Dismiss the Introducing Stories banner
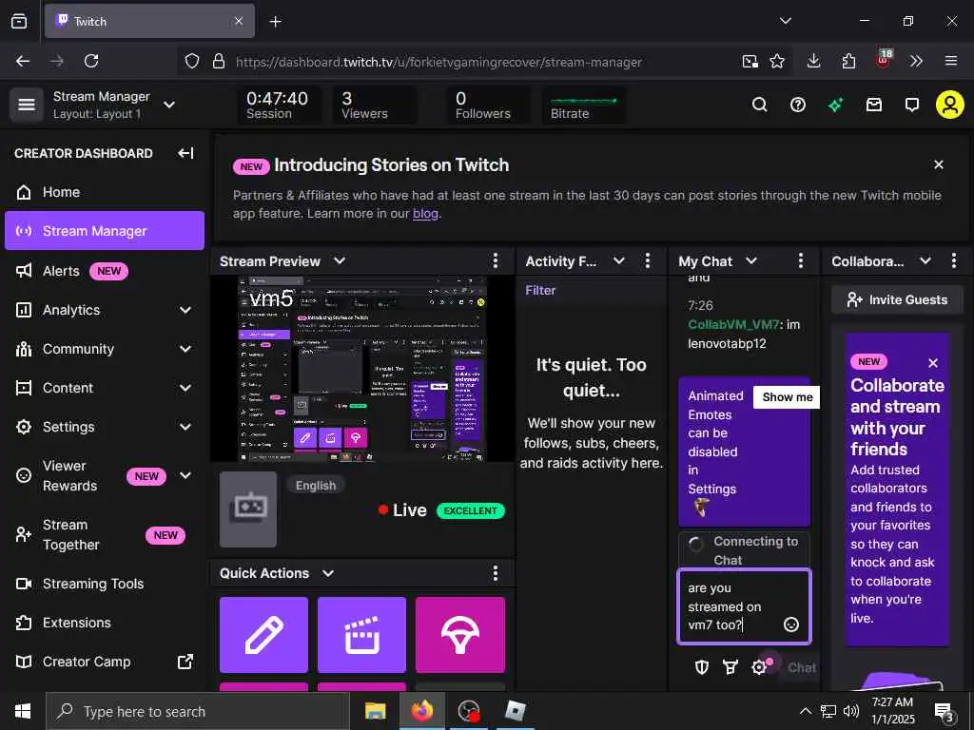The width and height of the screenshot is (974, 730). pos(939,164)
